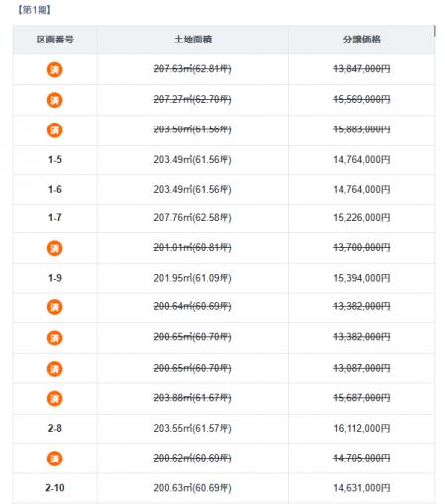Click the struck-through price 14,705,000円
445x504 pixels.
362,458
